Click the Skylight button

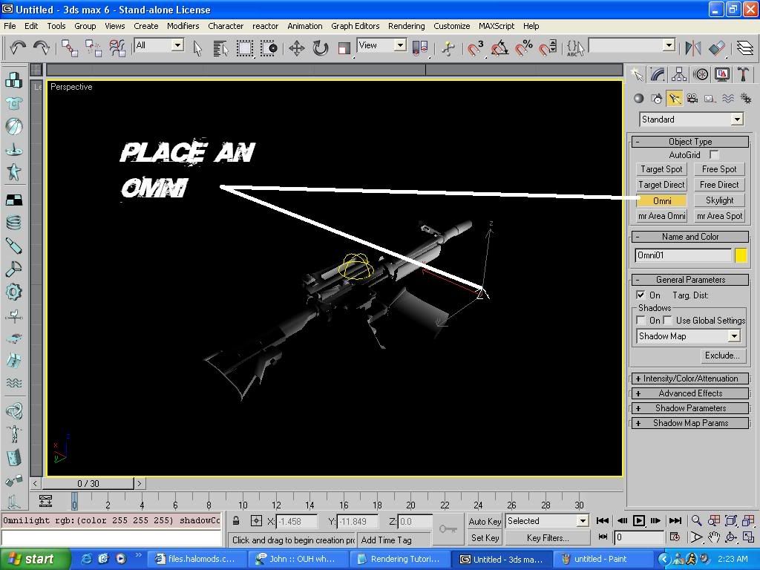719,200
